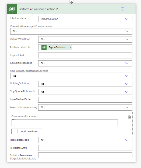Screen dimensions: 141x168
Task: Click the Dataverse connector icon in header
Action: coord(12,9)
